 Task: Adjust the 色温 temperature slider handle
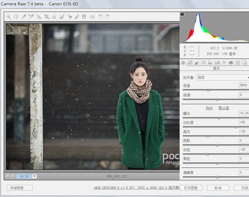(x=208, y=90)
